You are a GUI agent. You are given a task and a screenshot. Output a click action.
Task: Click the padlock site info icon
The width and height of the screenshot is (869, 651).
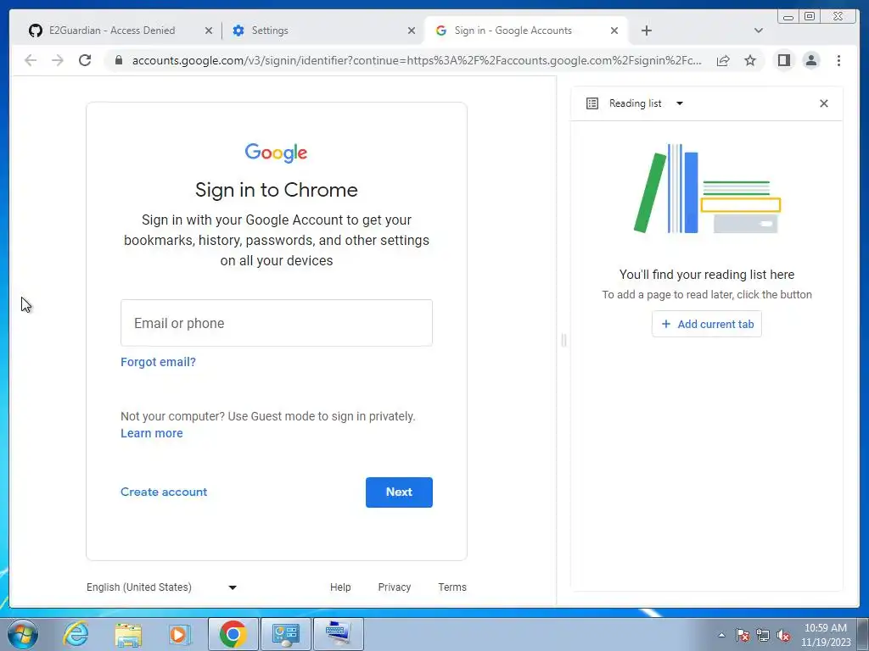point(118,60)
